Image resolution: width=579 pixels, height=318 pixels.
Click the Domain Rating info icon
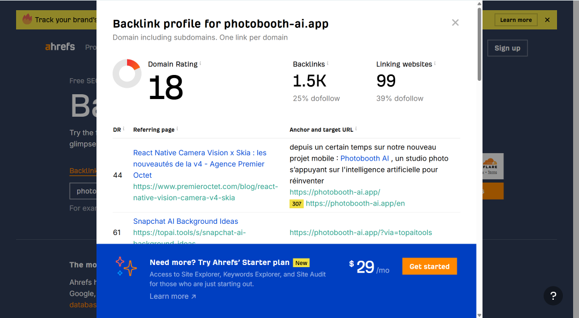(200, 64)
